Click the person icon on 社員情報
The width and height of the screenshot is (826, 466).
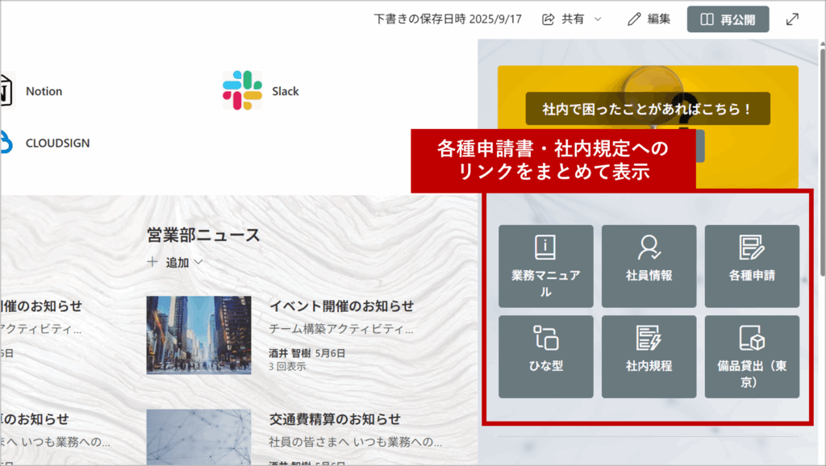(x=649, y=248)
